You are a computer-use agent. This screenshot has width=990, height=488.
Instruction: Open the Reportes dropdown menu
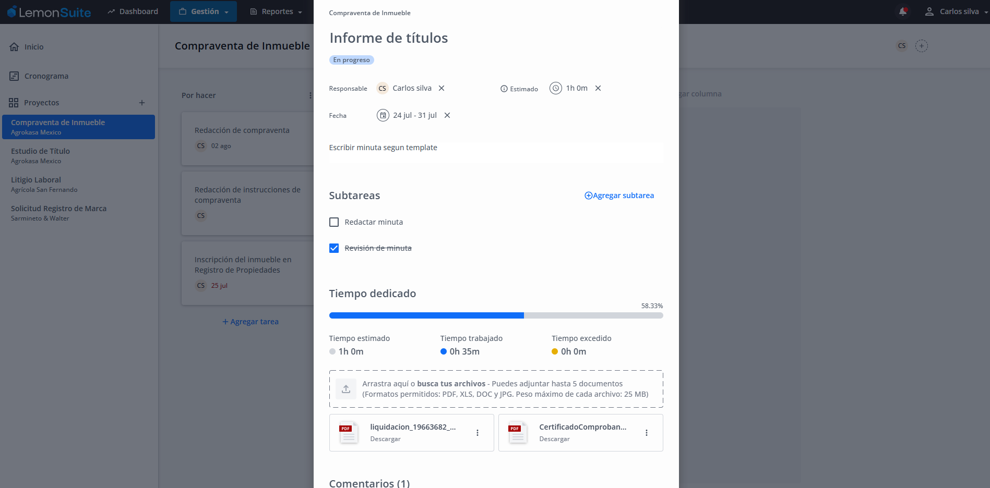point(277,11)
